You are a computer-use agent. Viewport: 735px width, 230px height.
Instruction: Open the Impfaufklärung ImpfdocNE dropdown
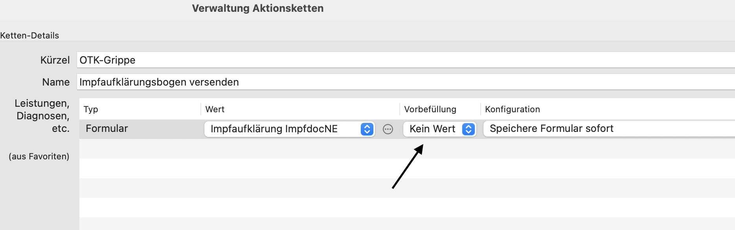pyautogui.click(x=289, y=129)
